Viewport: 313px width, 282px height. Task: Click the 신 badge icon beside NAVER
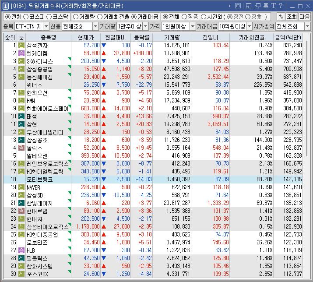click(x=21, y=187)
